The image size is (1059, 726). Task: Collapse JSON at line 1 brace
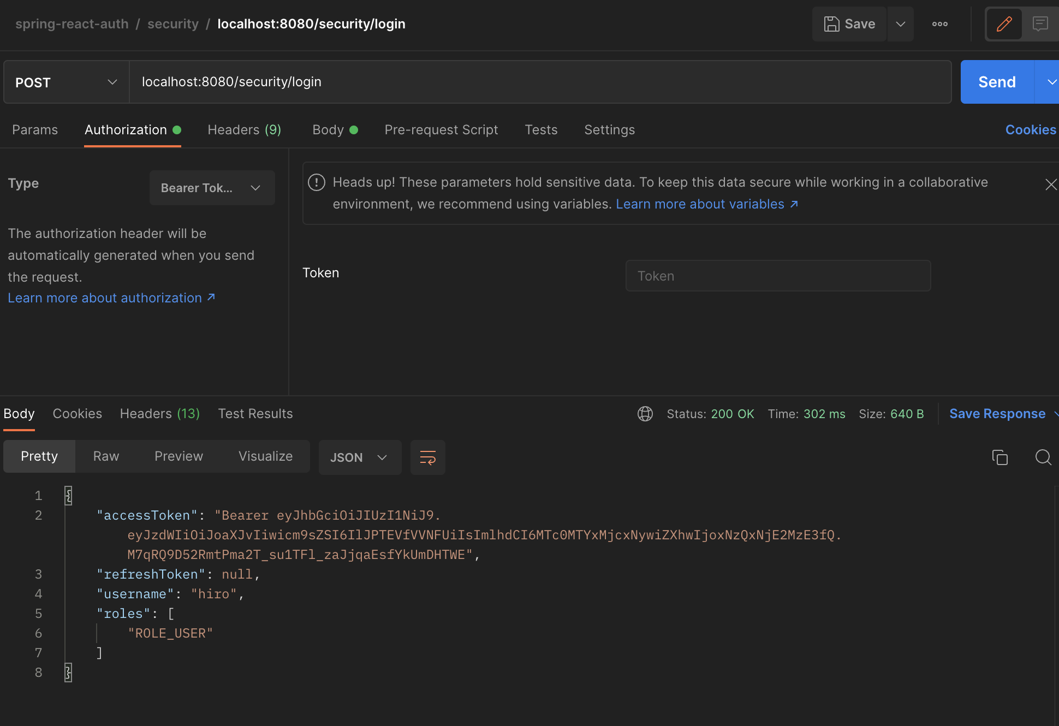(x=68, y=496)
